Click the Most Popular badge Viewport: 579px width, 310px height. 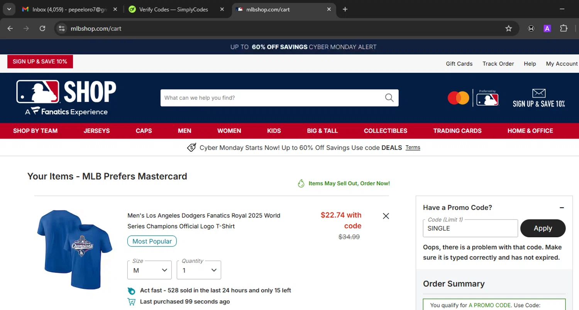[152, 241]
